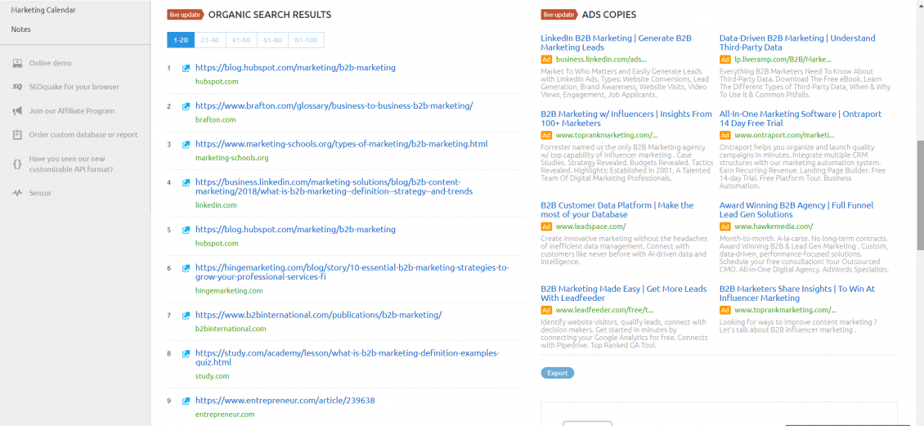This screenshot has width=924, height=426.
Task: Open Join our Affiliate Program link
Action: (72, 110)
